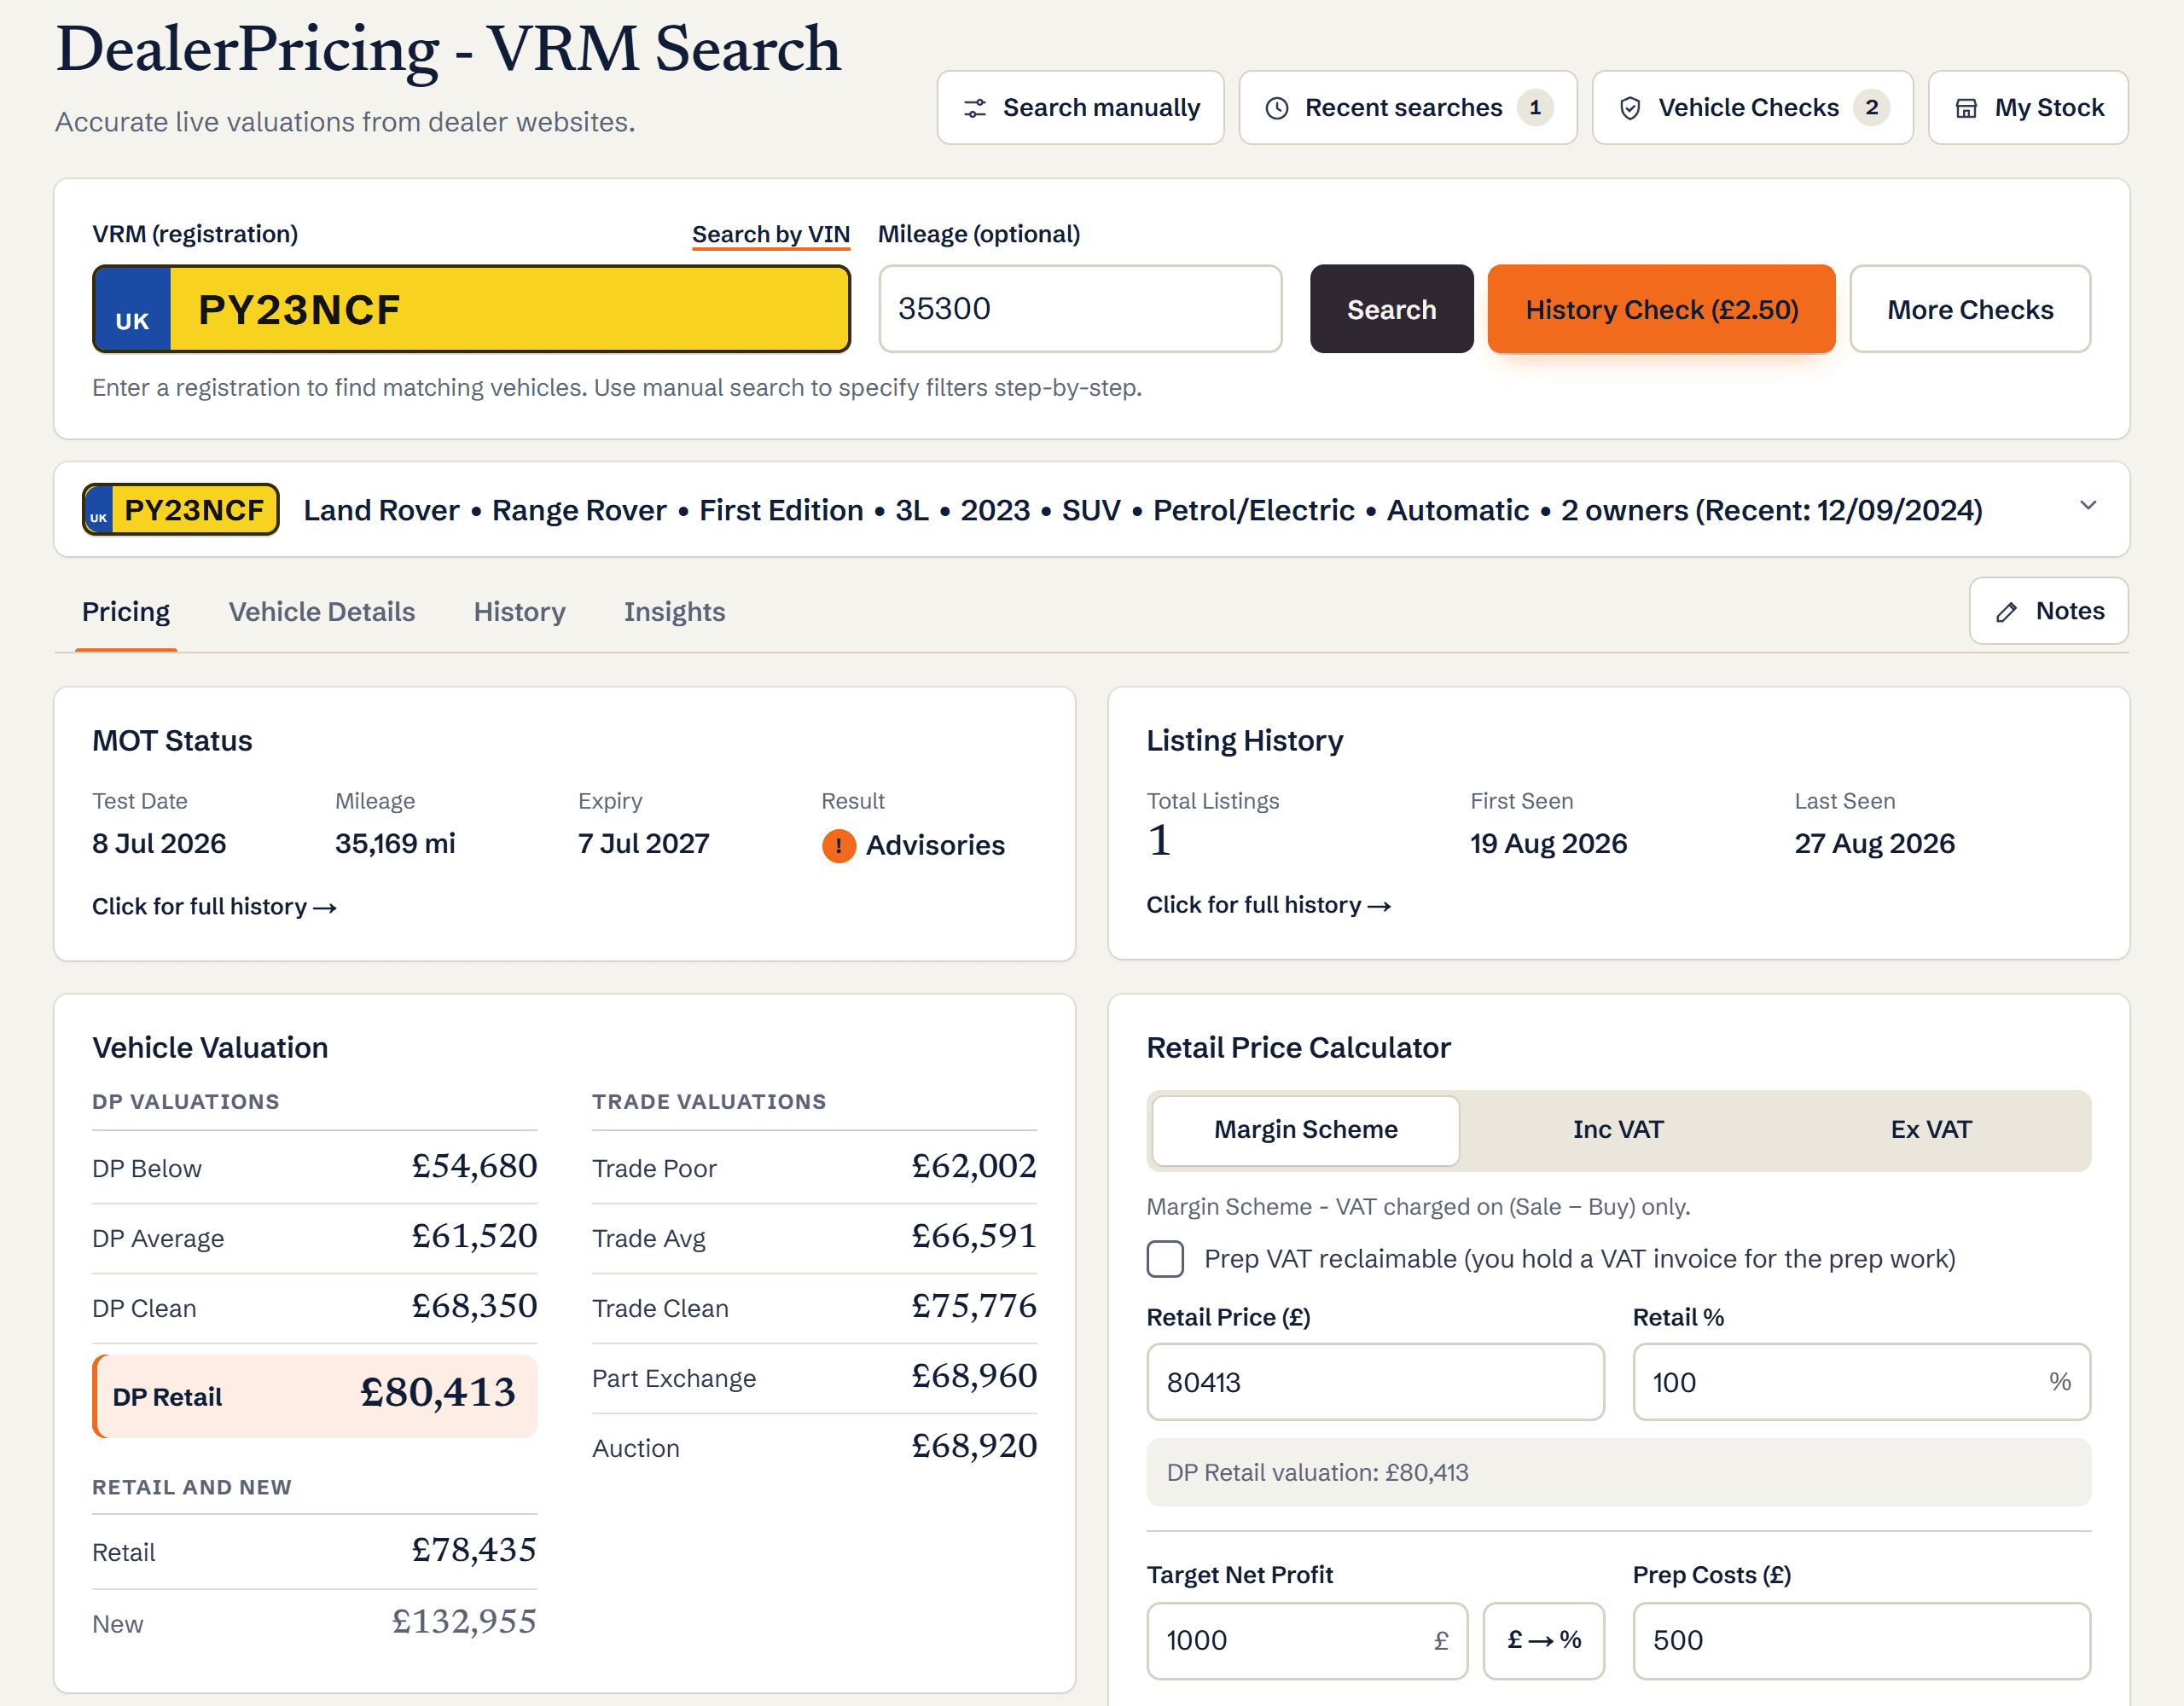Click the shield icon in Vehicle Checks
The width and height of the screenshot is (2184, 1706).
(x=1629, y=108)
